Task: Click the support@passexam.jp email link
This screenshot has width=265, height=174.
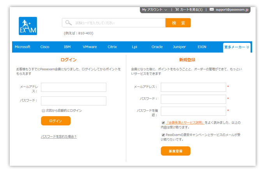Action: (x=232, y=10)
